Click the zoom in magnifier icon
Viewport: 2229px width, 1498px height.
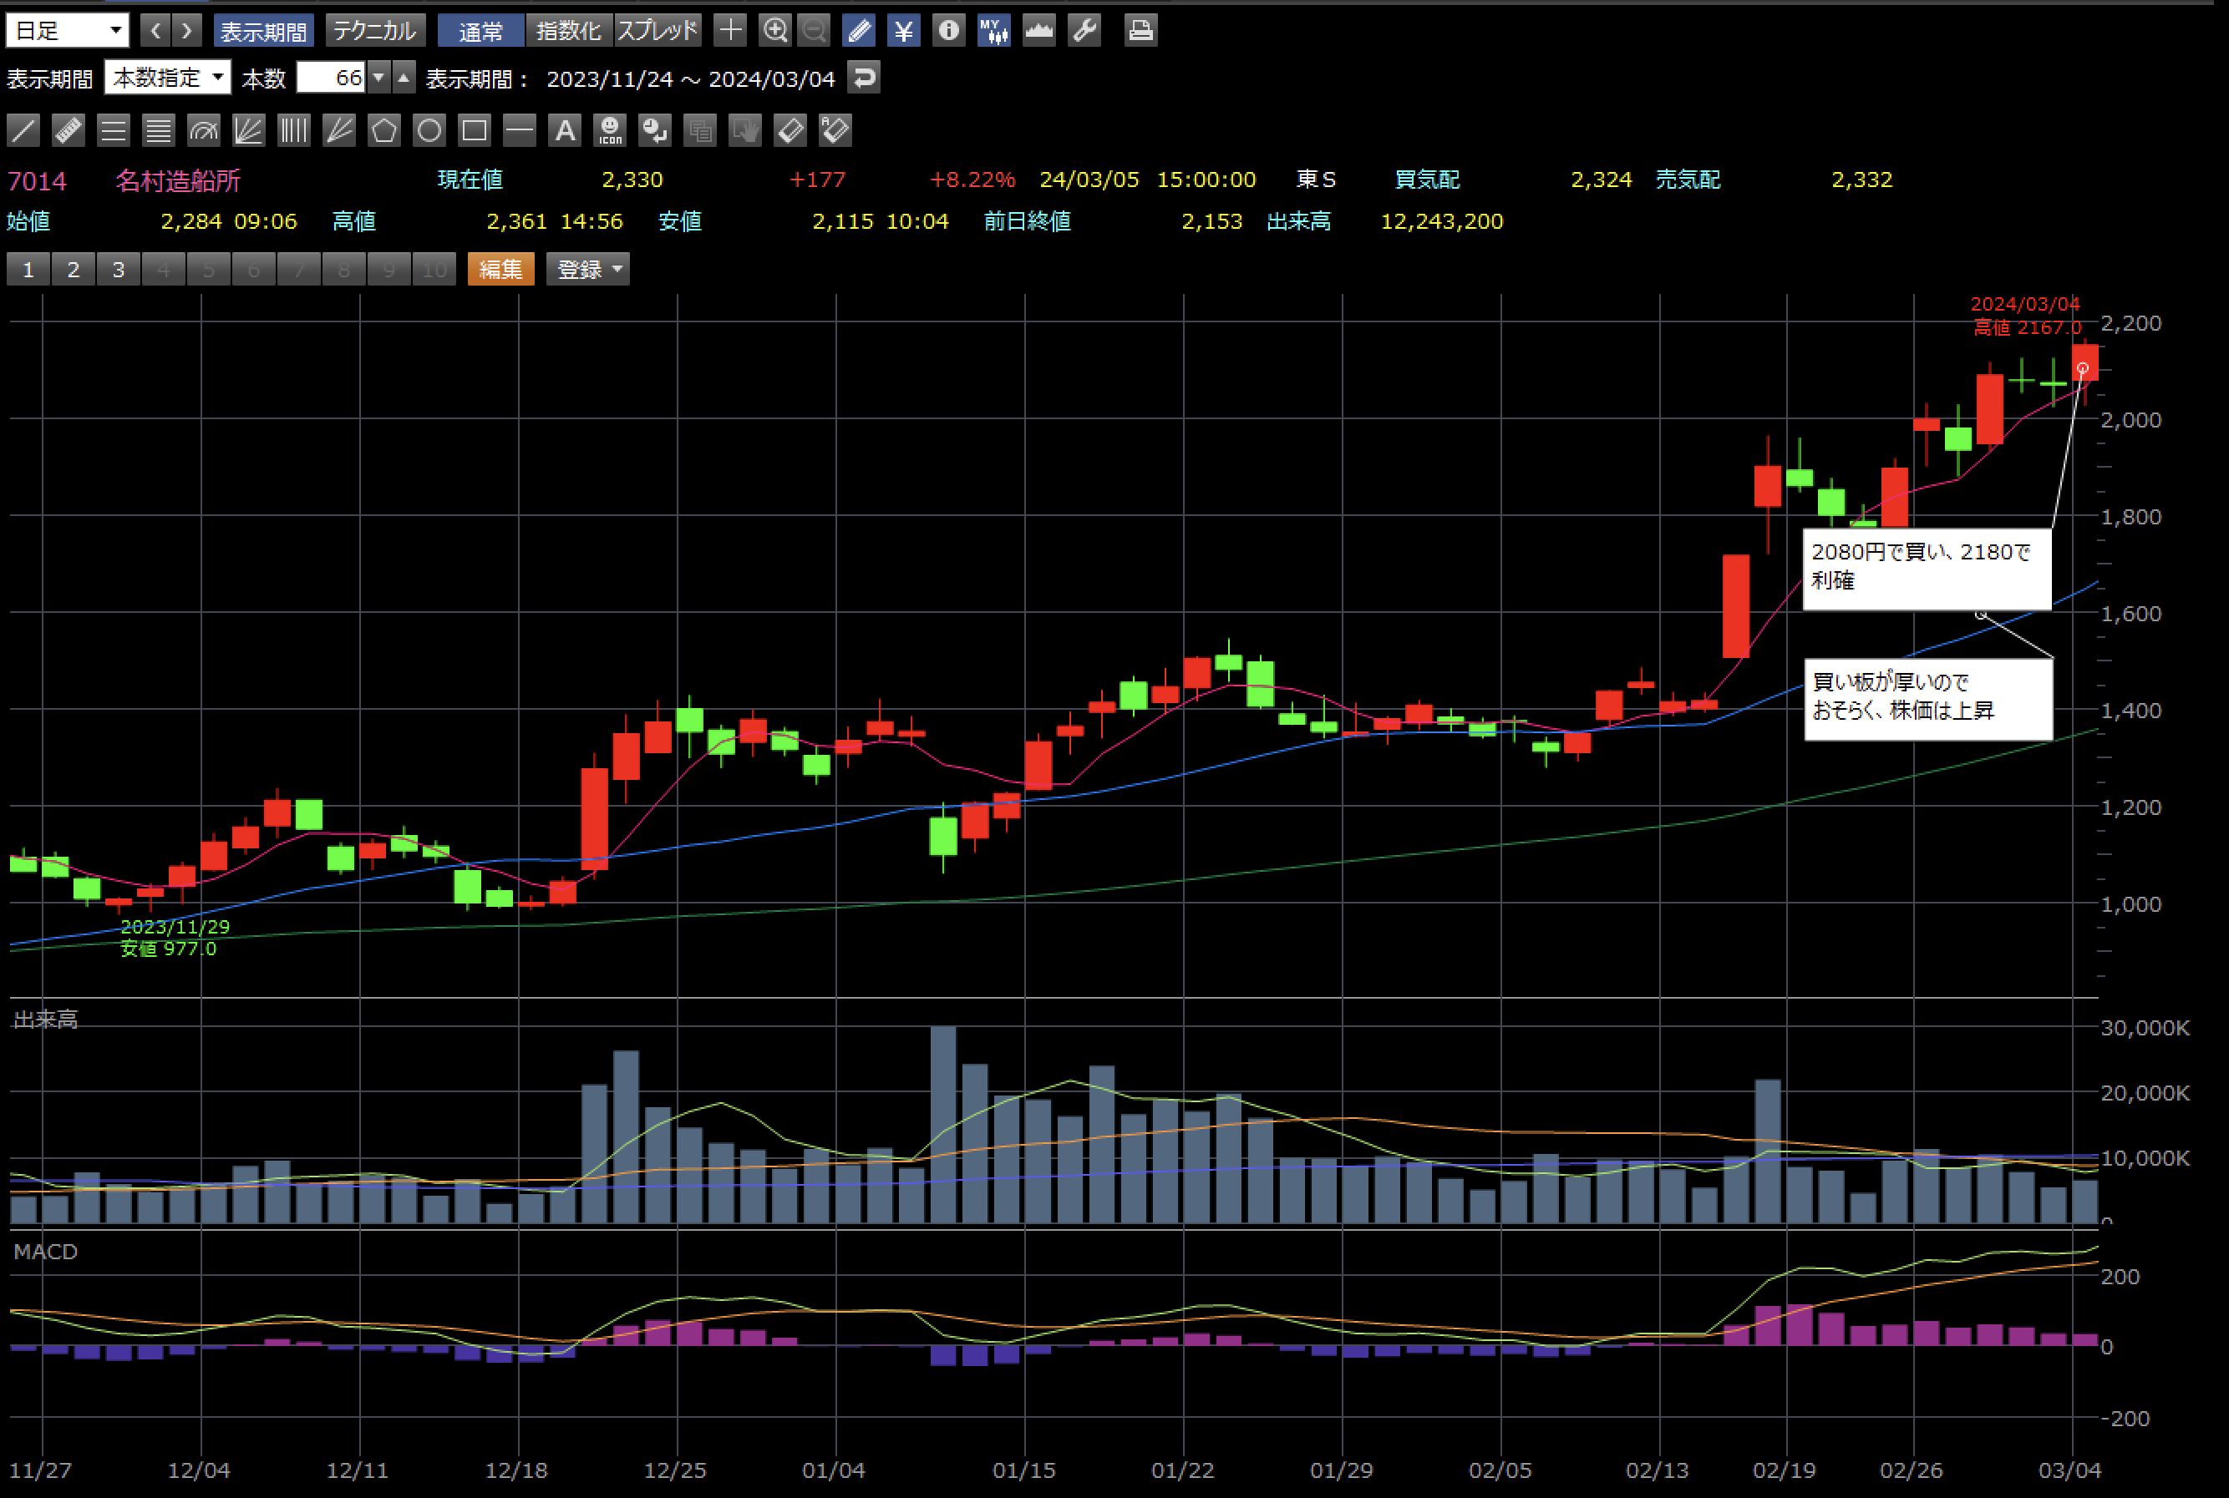[775, 31]
